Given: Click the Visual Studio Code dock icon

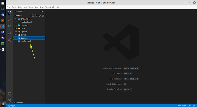Looking at the screenshot, I should point(3,26).
